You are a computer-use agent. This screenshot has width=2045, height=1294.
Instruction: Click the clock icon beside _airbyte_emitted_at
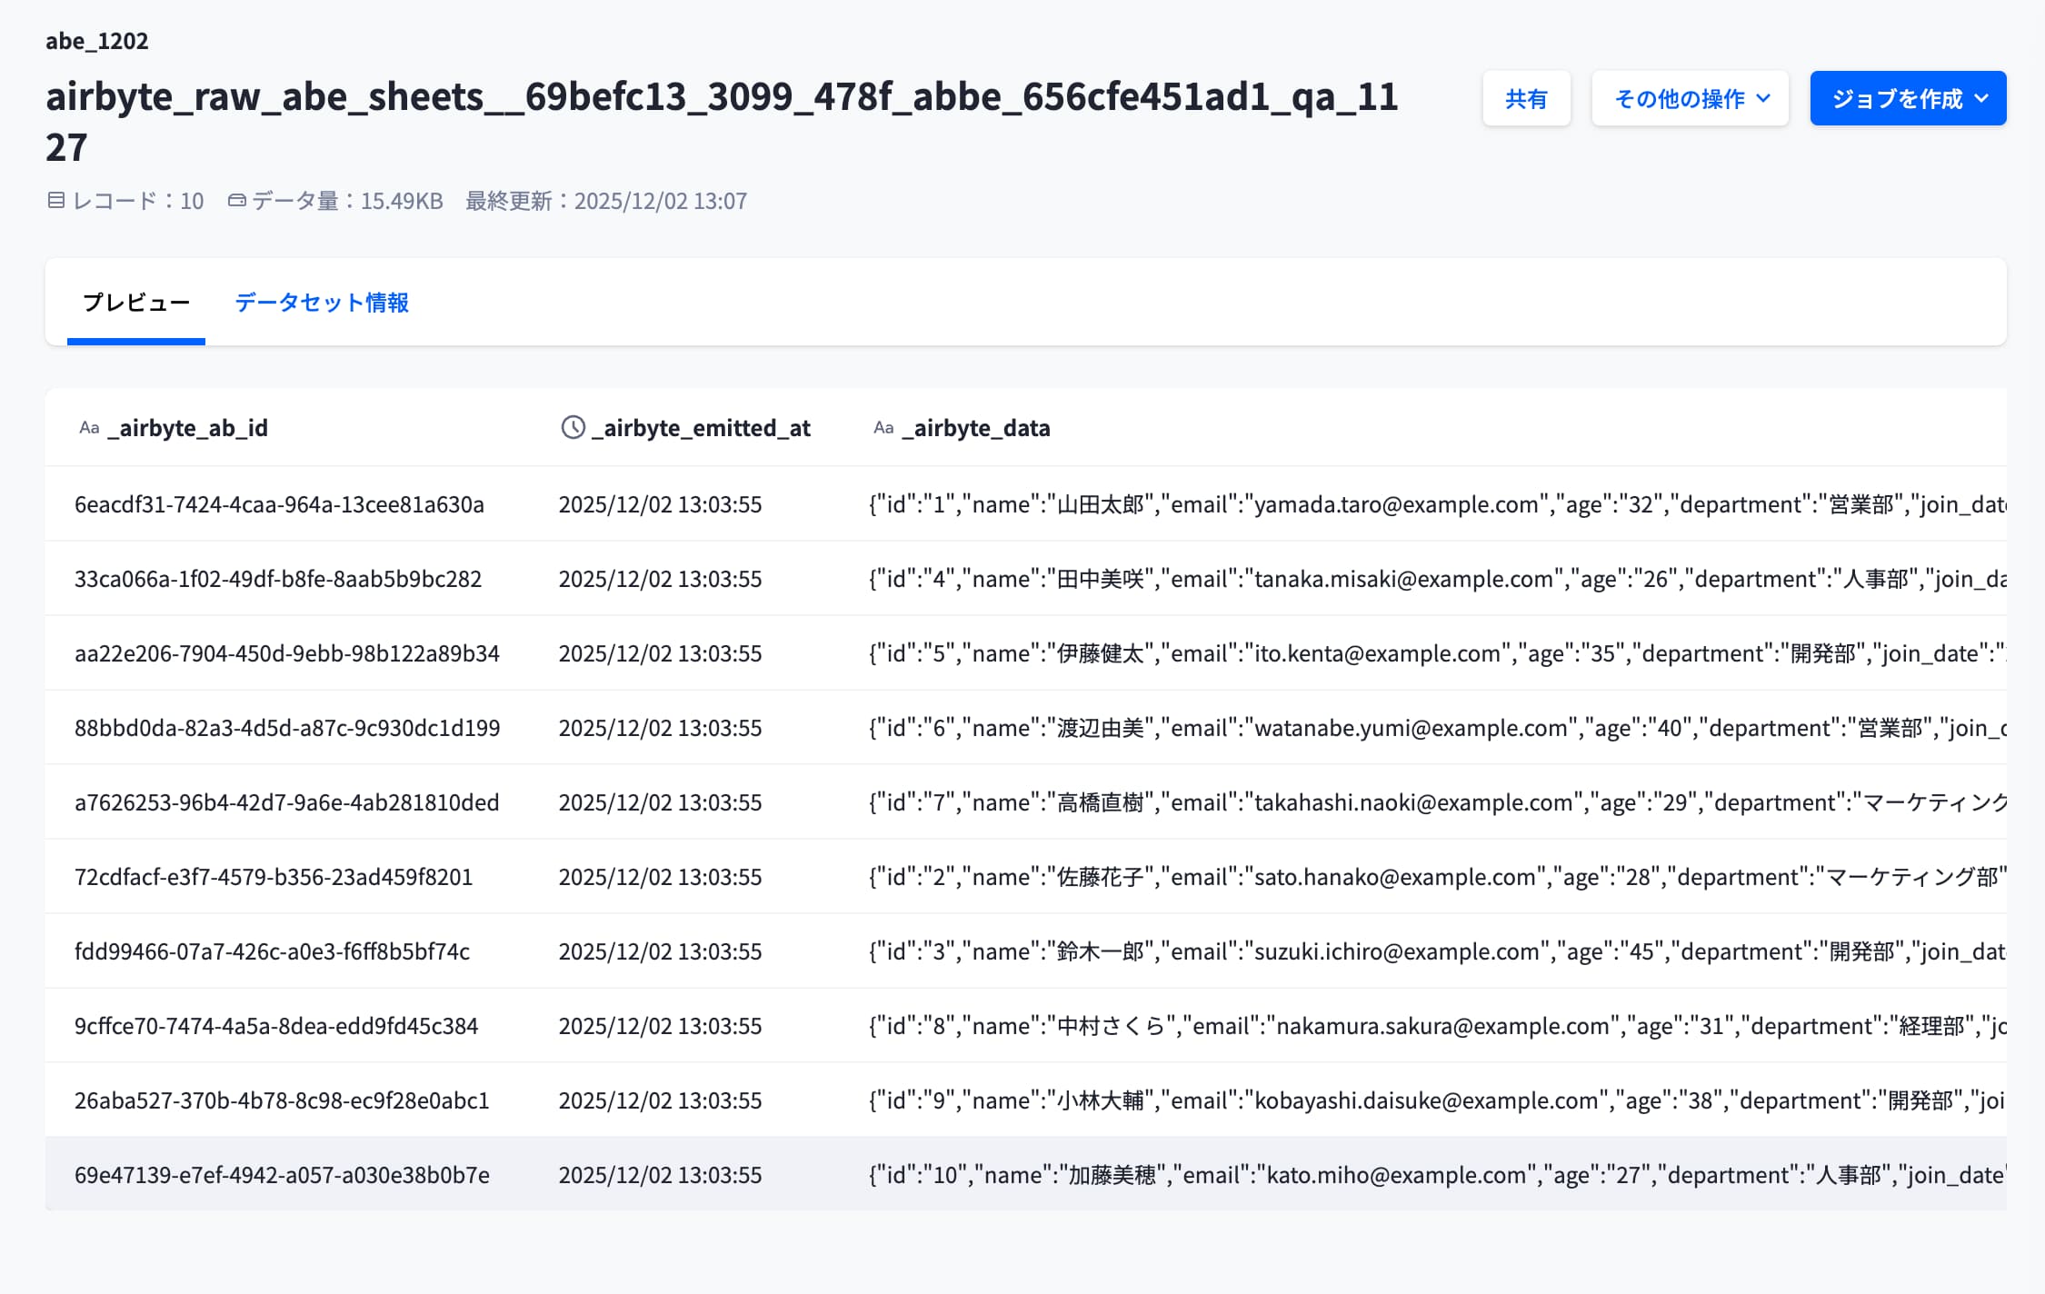(x=573, y=427)
